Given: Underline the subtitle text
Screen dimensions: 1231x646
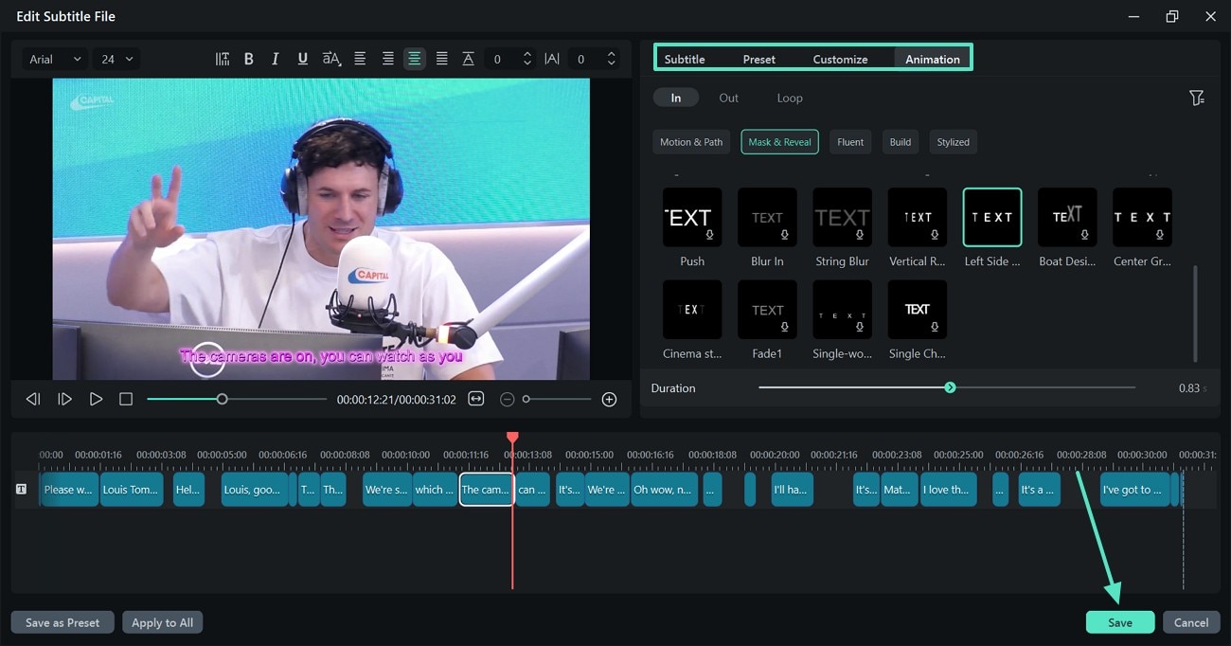Looking at the screenshot, I should click(302, 58).
